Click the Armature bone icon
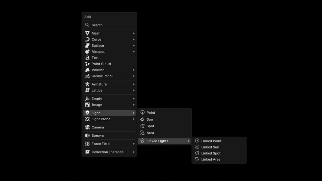Image resolution: width=322 pixels, height=181 pixels. pyautogui.click(x=87, y=84)
